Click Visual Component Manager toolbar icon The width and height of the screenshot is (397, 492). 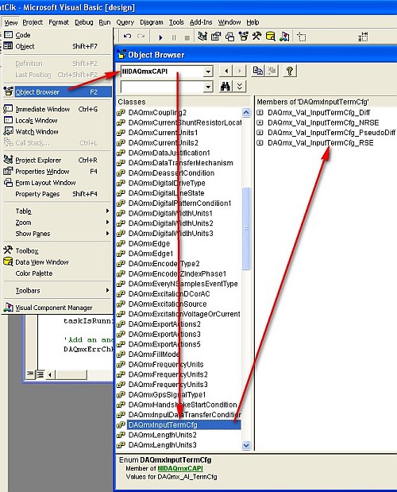click(284, 37)
